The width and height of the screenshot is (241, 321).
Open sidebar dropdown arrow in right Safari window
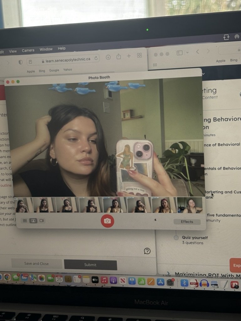click(187, 52)
